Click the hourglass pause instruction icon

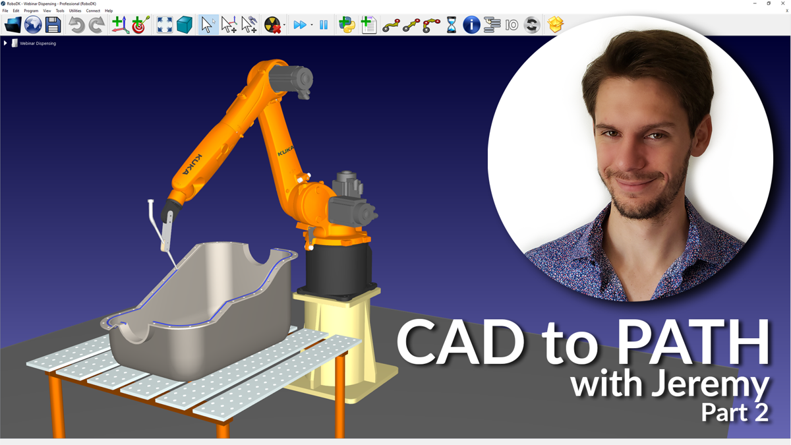pos(451,25)
